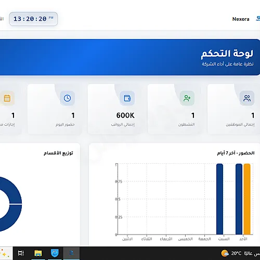This screenshot has width=260, height=260.
Task: Click the blue bar for الأحد
Action: pos(239,199)
